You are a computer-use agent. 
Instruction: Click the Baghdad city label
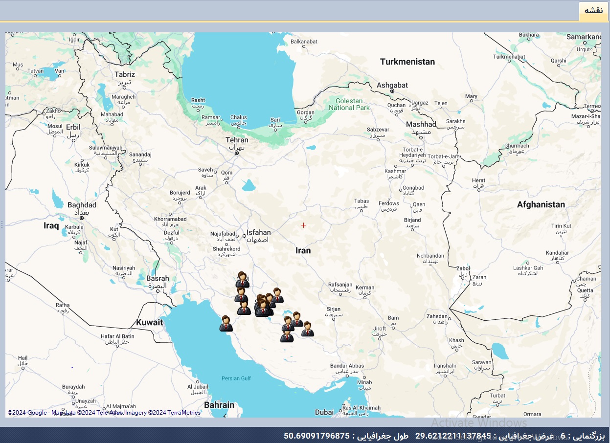click(82, 205)
